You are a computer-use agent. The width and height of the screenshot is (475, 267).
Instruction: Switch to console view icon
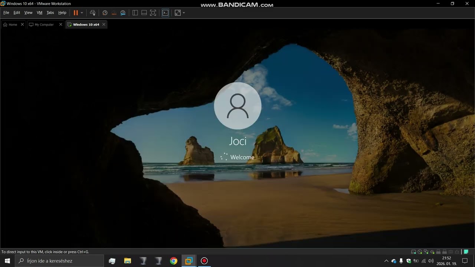pyautogui.click(x=166, y=13)
